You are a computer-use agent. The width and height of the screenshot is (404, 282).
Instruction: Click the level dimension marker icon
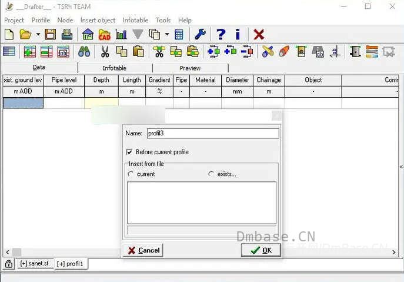(335, 51)
